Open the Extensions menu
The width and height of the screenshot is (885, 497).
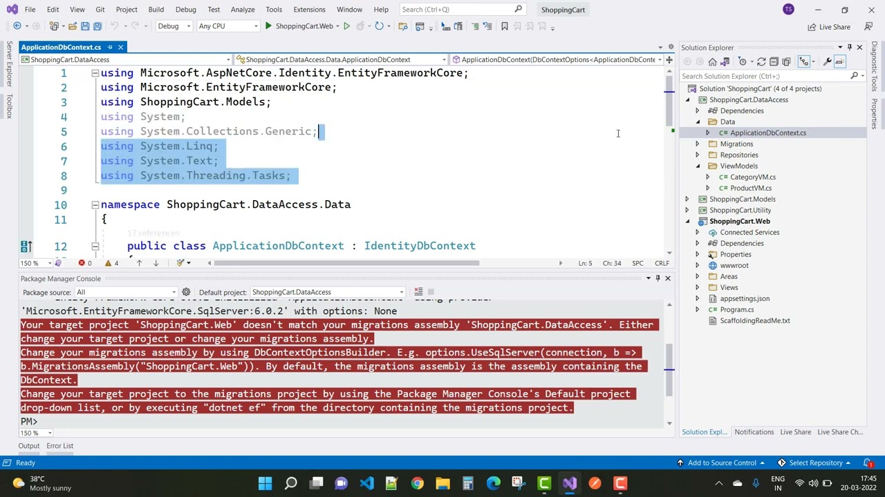309,10
